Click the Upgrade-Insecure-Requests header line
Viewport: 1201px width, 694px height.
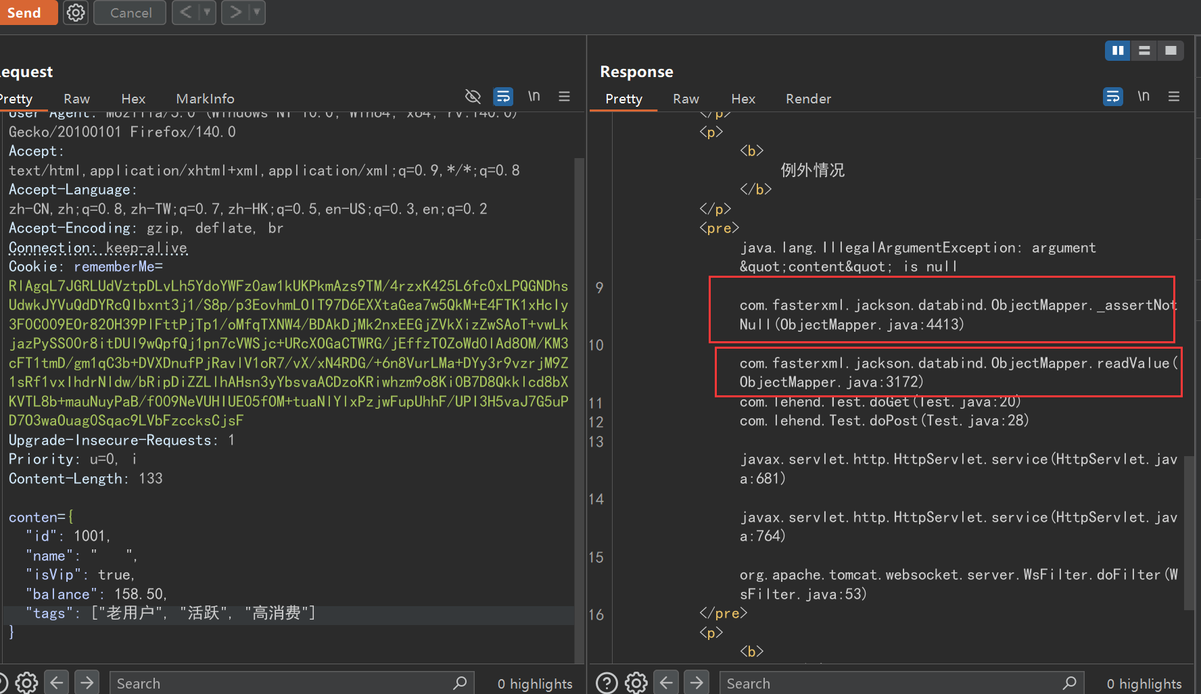coord(122,440)
